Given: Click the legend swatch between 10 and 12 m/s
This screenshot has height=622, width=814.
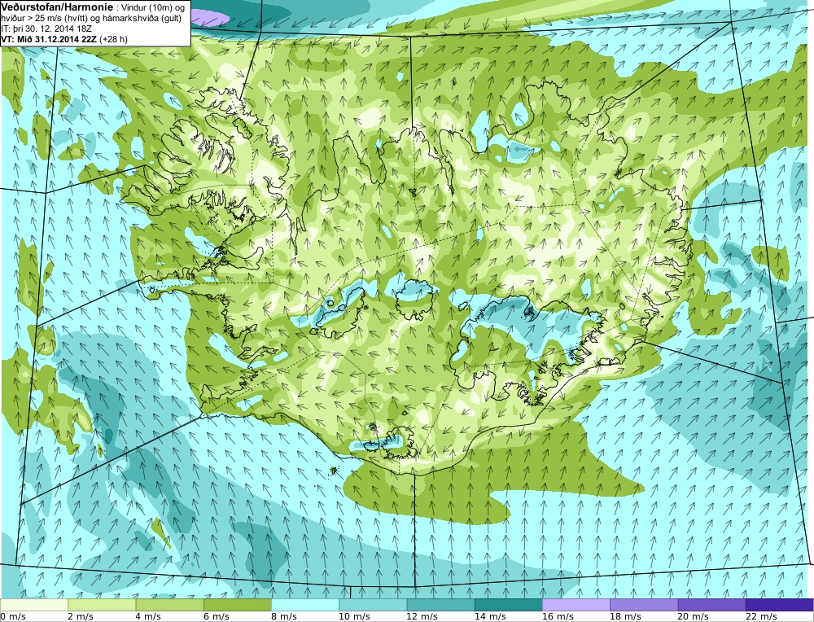Looking at the screenshot, I should [374, 605].
